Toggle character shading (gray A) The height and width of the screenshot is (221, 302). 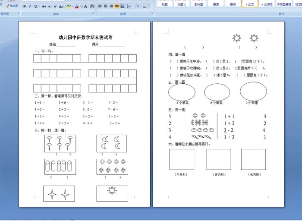[x=85, y=6]
